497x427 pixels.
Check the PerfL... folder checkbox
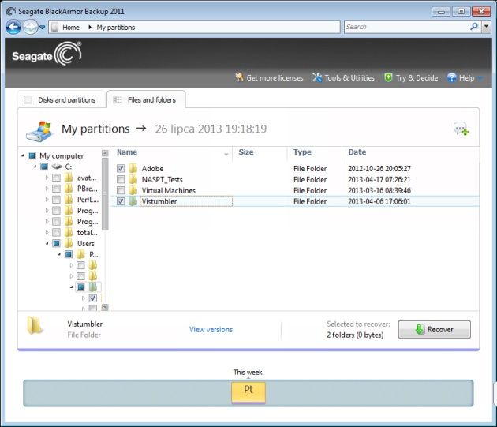pos(57,200)
